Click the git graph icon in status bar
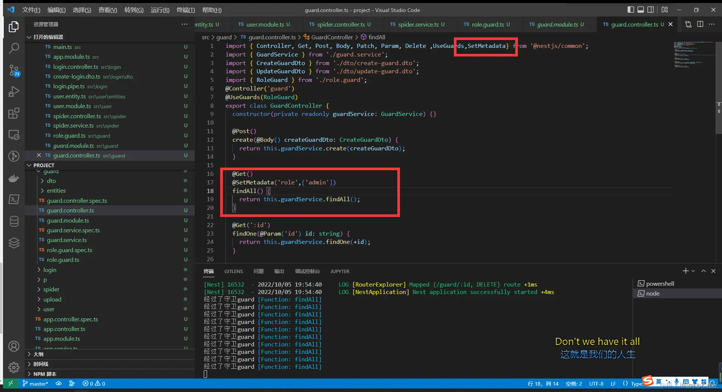 (x=72, y=383)
